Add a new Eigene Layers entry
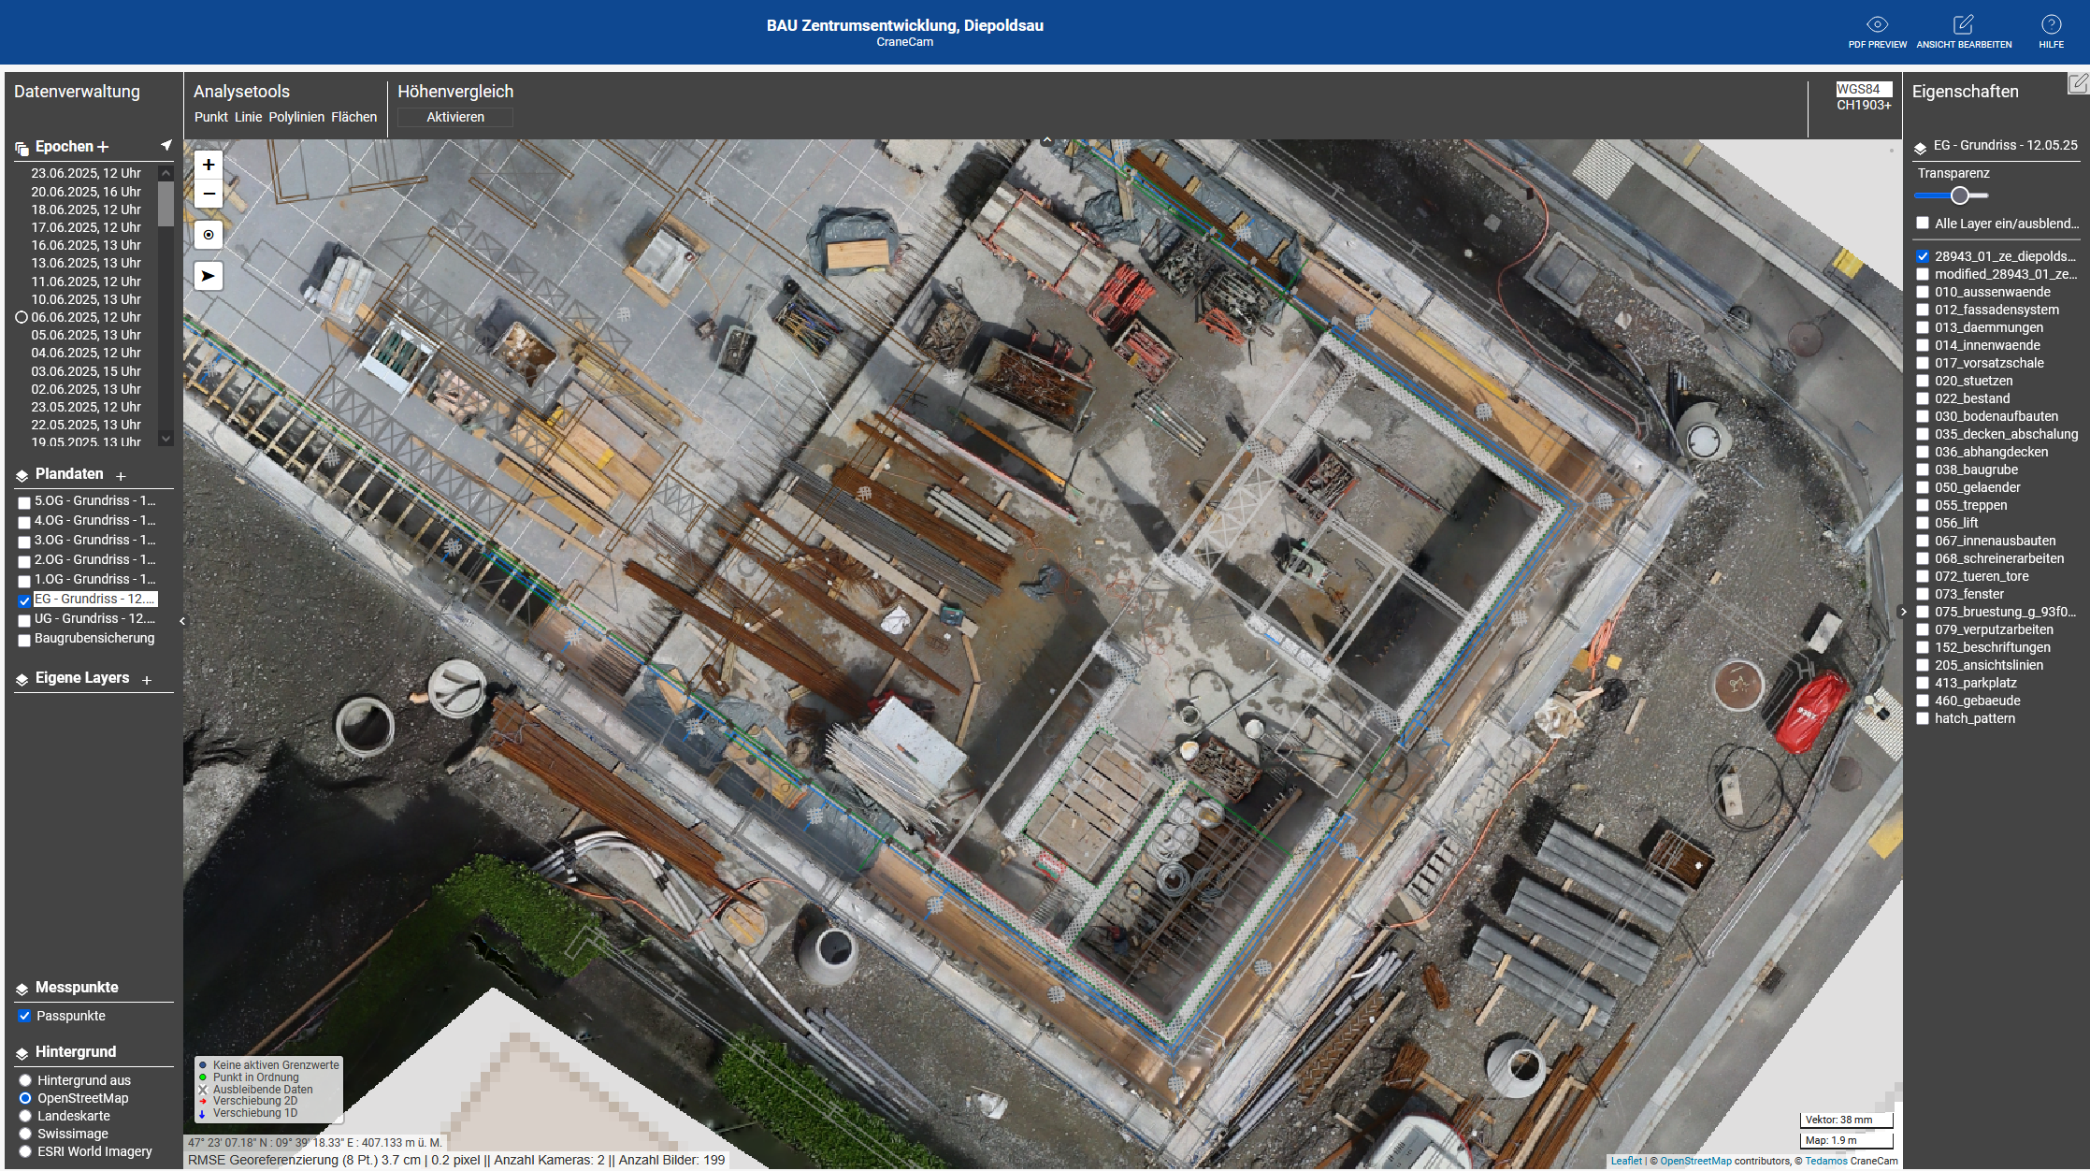This screenshot has height=1171, width=2090. (147, 680)
